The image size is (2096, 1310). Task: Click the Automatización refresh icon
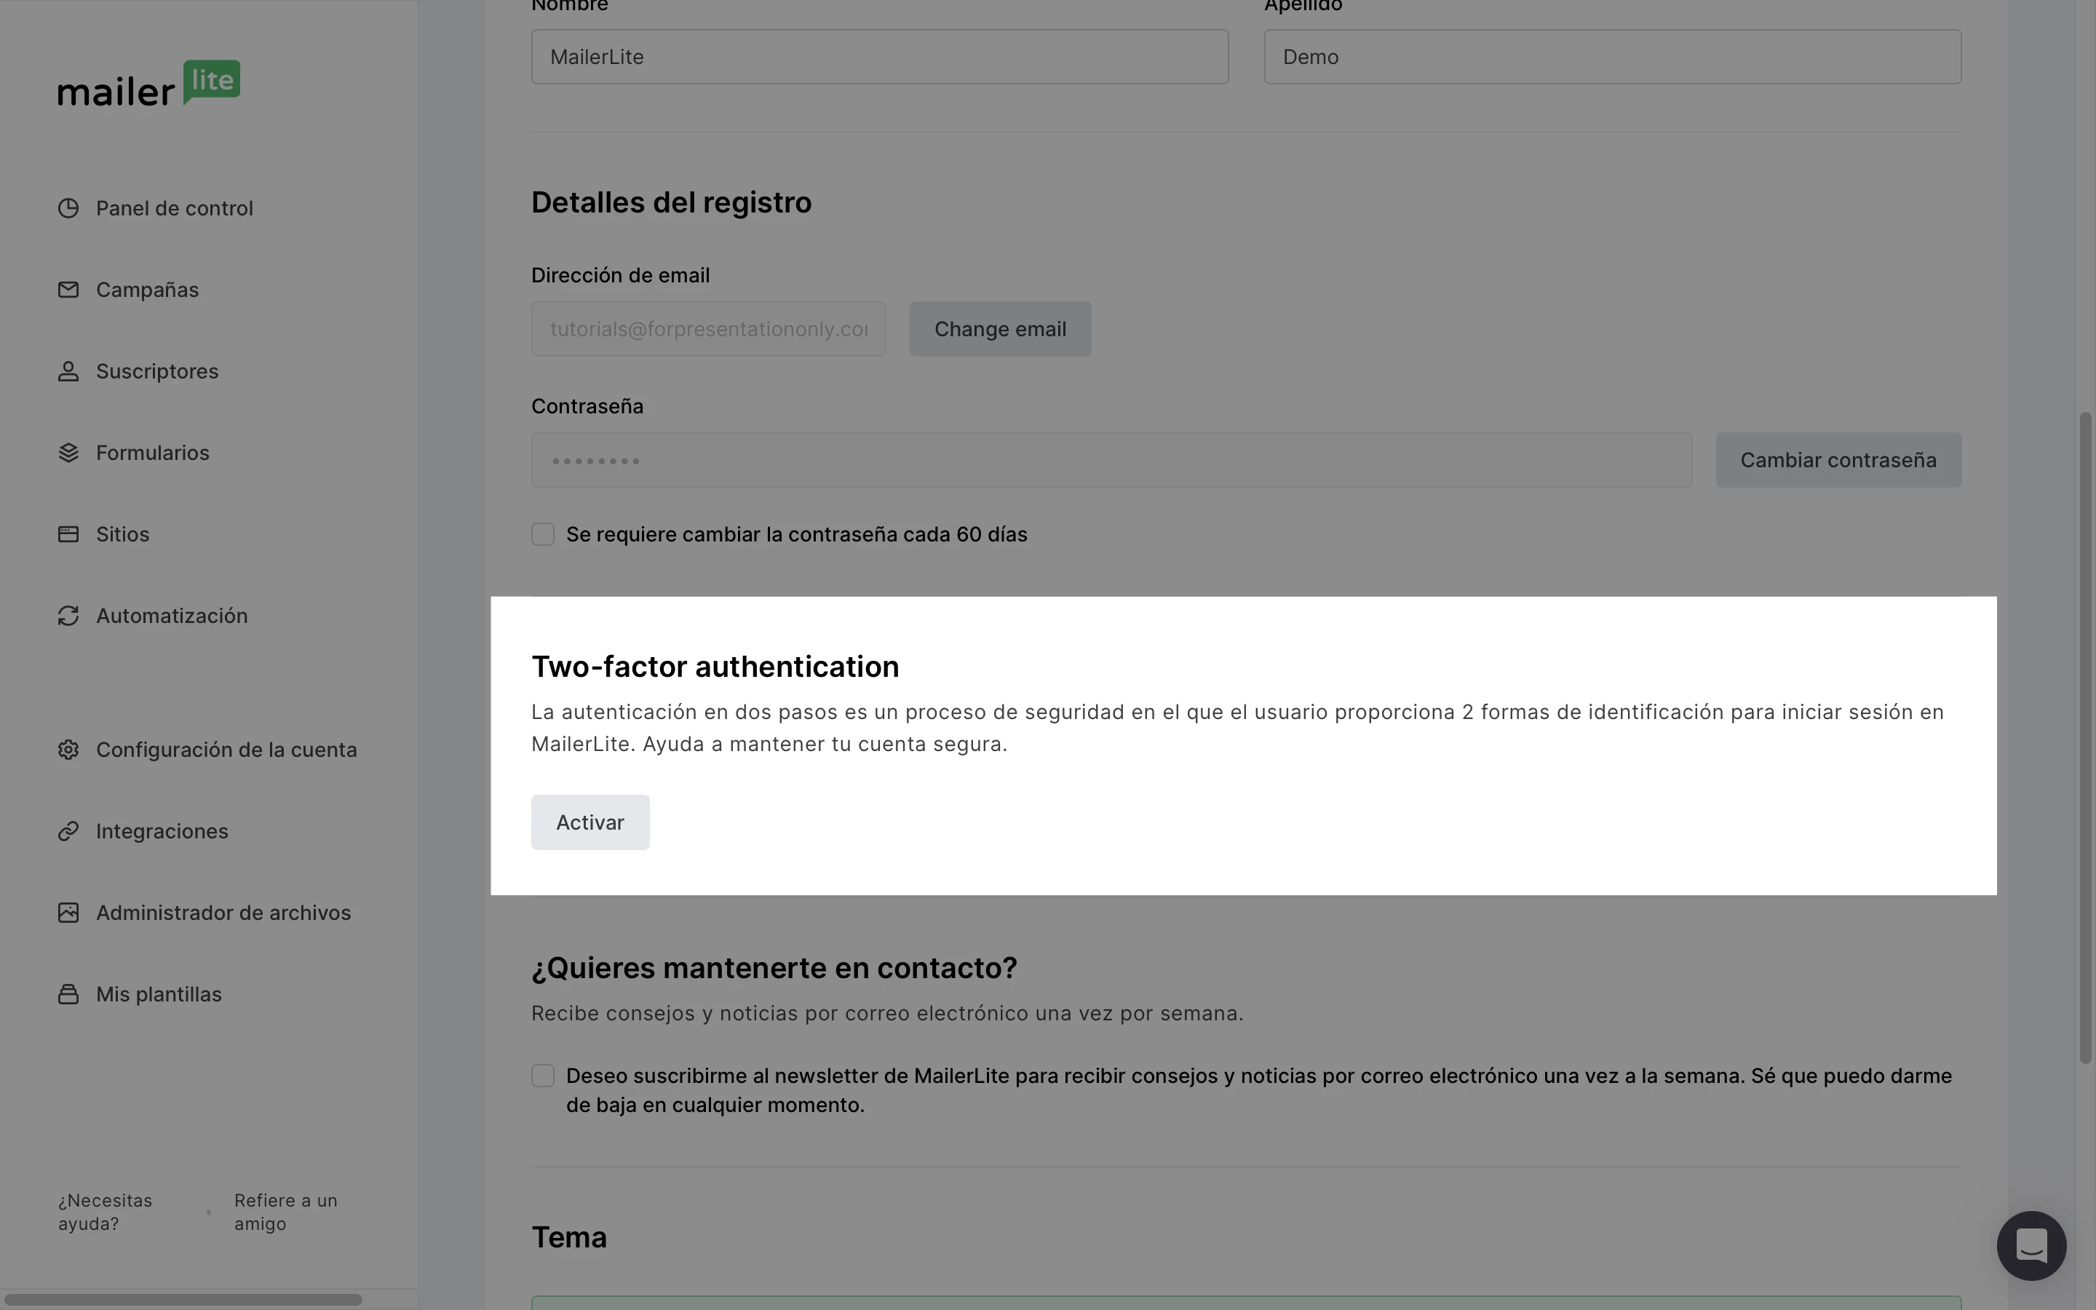point(68,615)
